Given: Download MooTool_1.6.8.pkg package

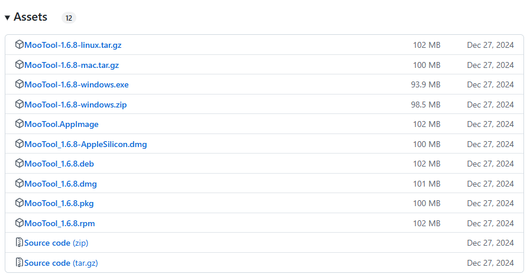Looking at the screenshot, I should click(59, 203).
